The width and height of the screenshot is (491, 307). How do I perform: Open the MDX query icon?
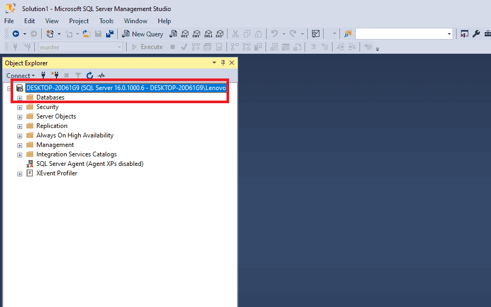(184, 34)
